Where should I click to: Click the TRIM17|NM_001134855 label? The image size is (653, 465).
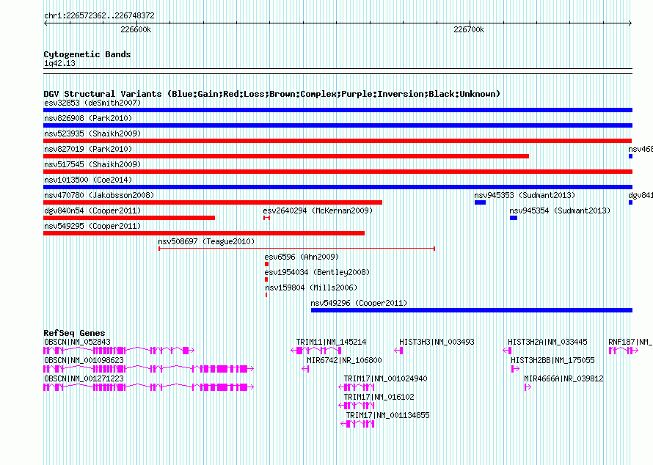[387, 415]
